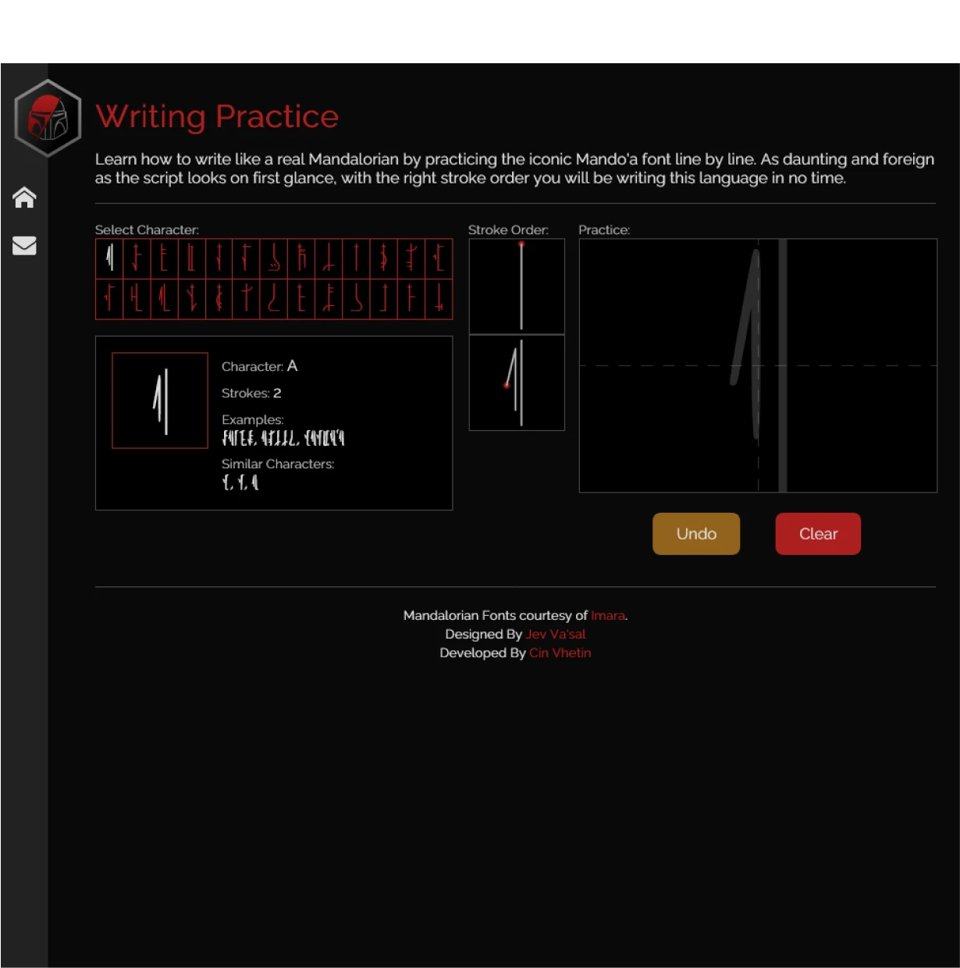This screenshot has height=968, width=960.
Task: Click the 'Strokes: 2' text
Action: click(251, 393)
